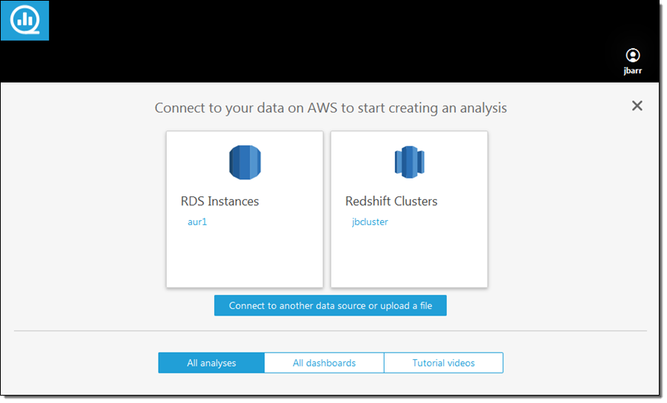This screenshot has width=667, height=403.
Task: Open the All dashboards tab
Action: 324,363
